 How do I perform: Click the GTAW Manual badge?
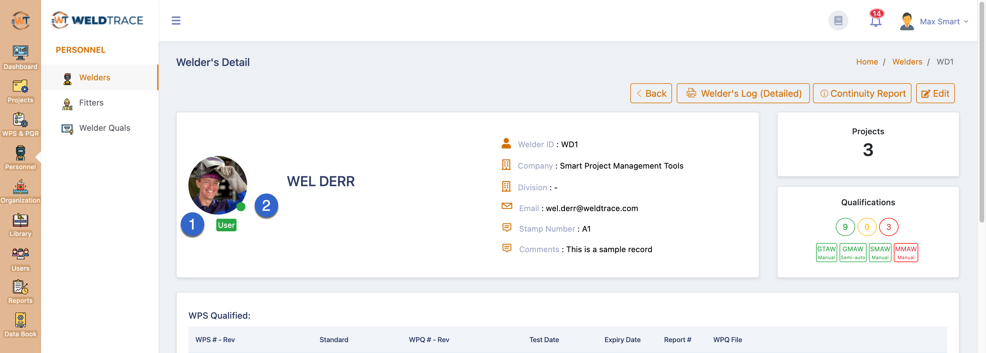coord(826,252)
